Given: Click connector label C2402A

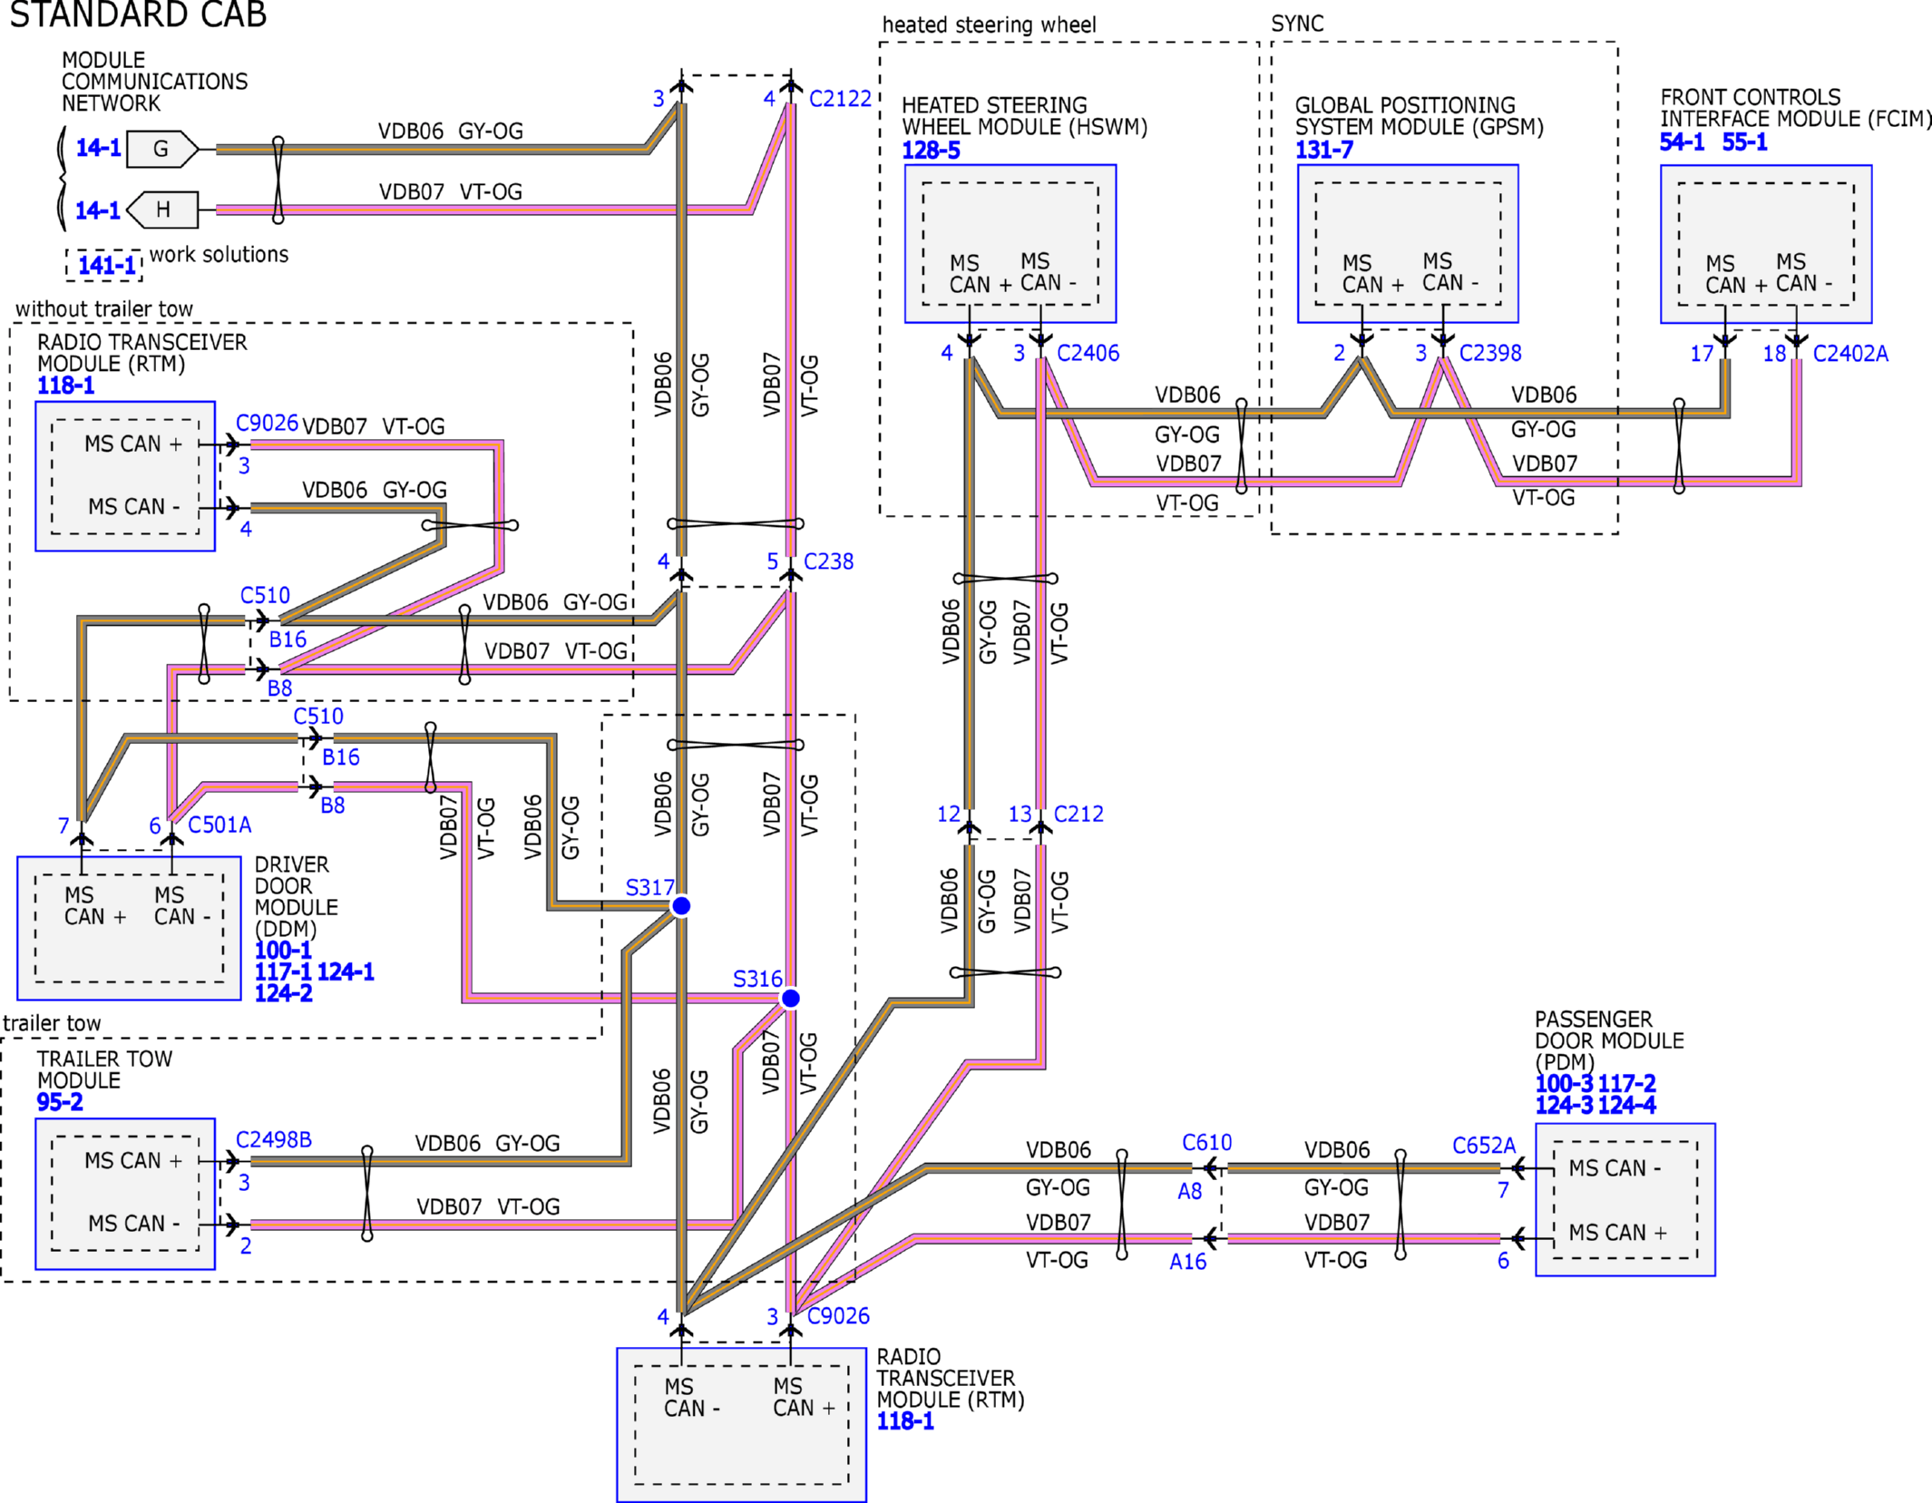Looking at the screenshot, I should (1849, 354).
